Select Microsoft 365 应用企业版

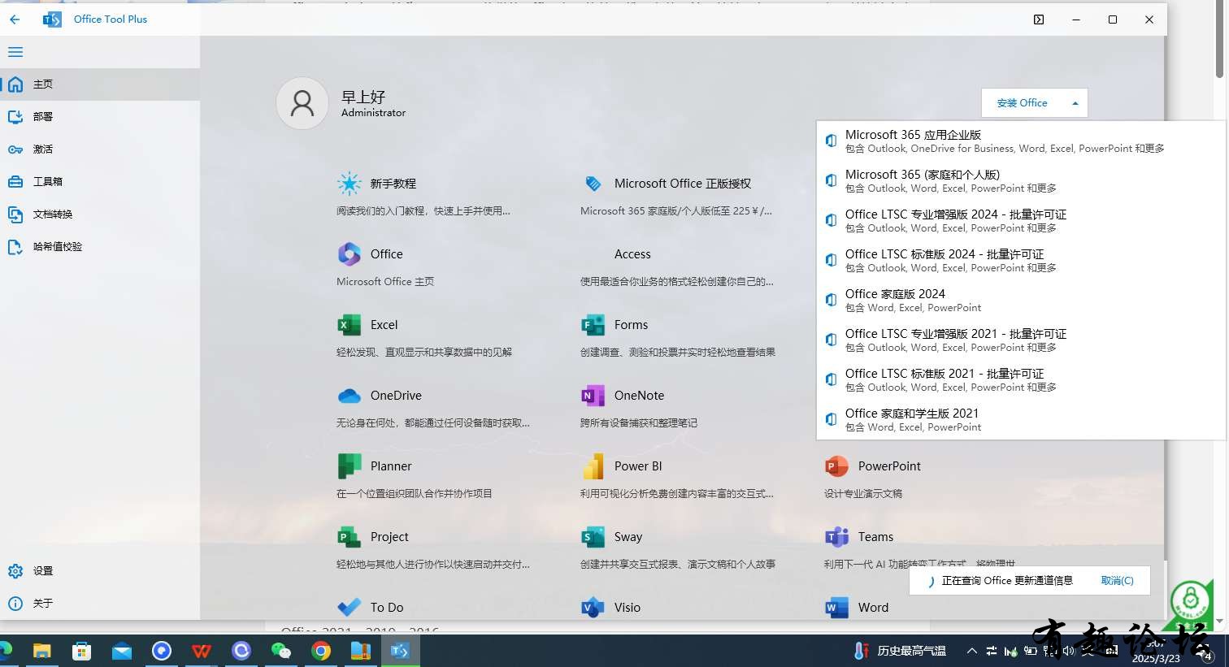pyautogui.click(x=1021, y=141)
